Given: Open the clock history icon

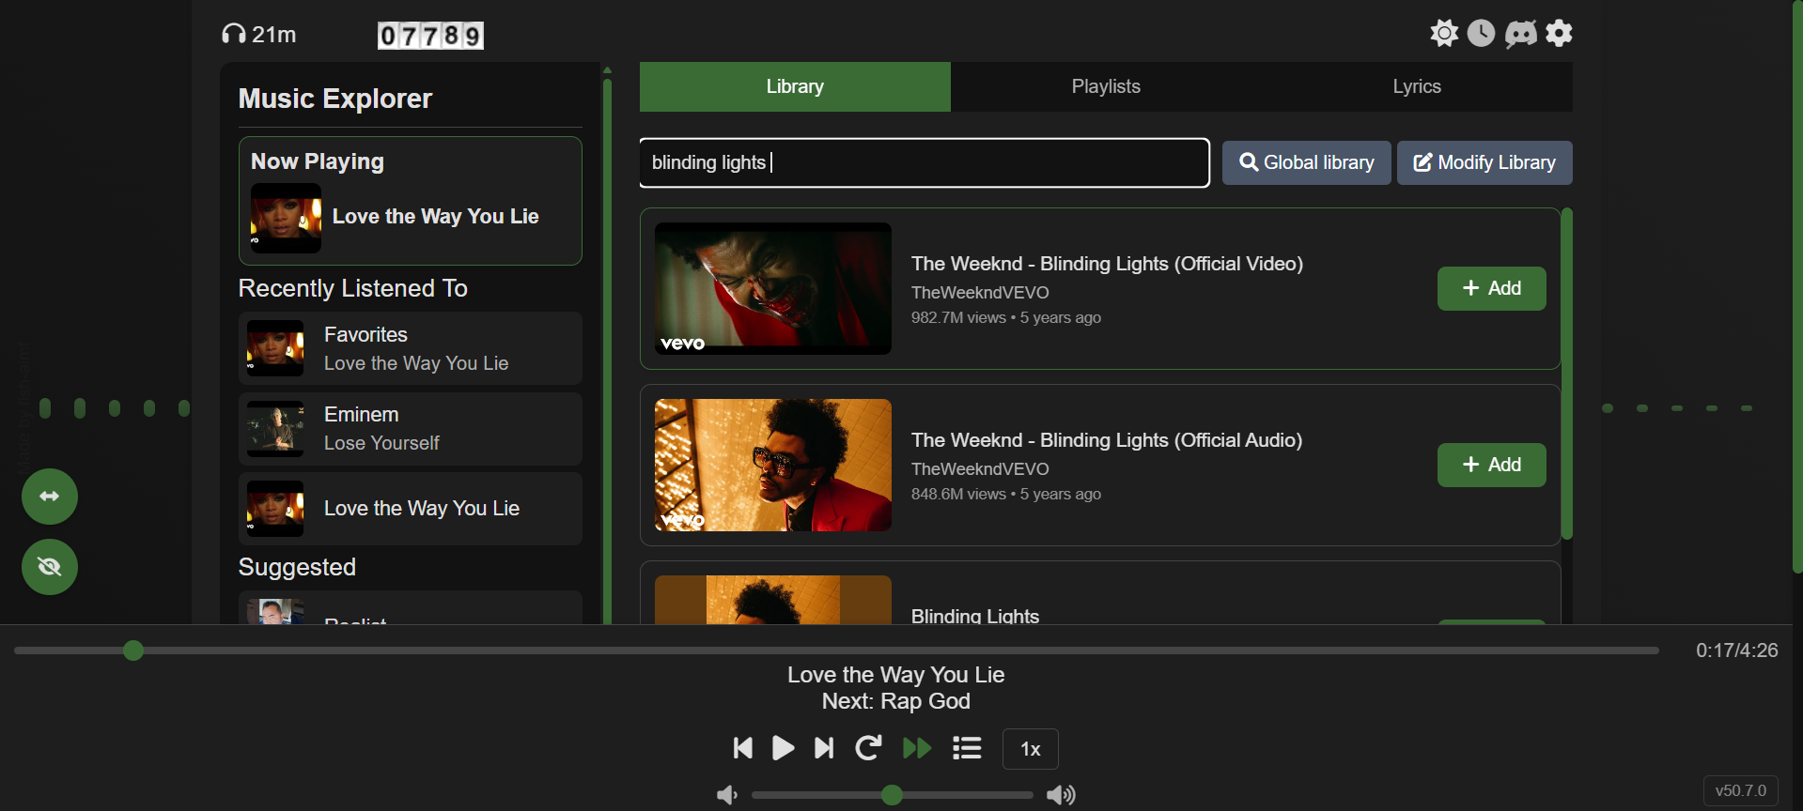Looking at the screenshot, I should tap(1482, 34).
